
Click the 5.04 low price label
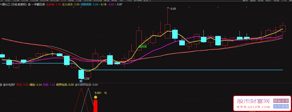(x=87, y=79)
